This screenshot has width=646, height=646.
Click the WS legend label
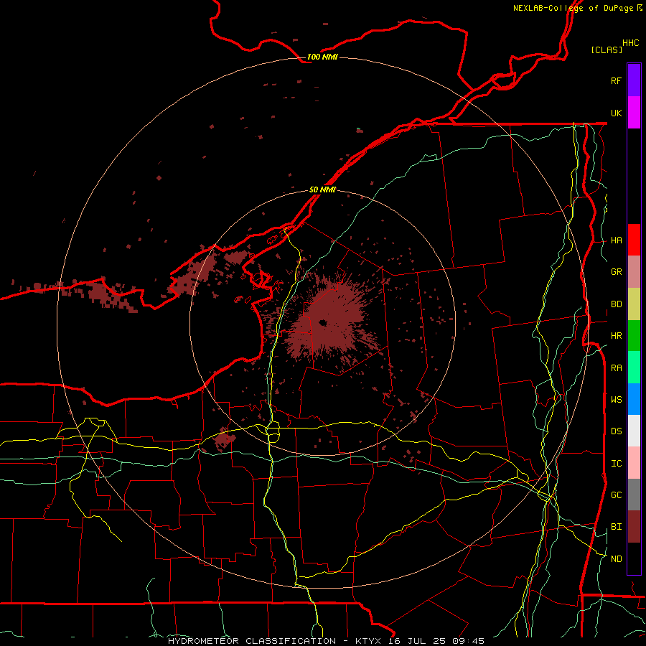click(616, 399)
